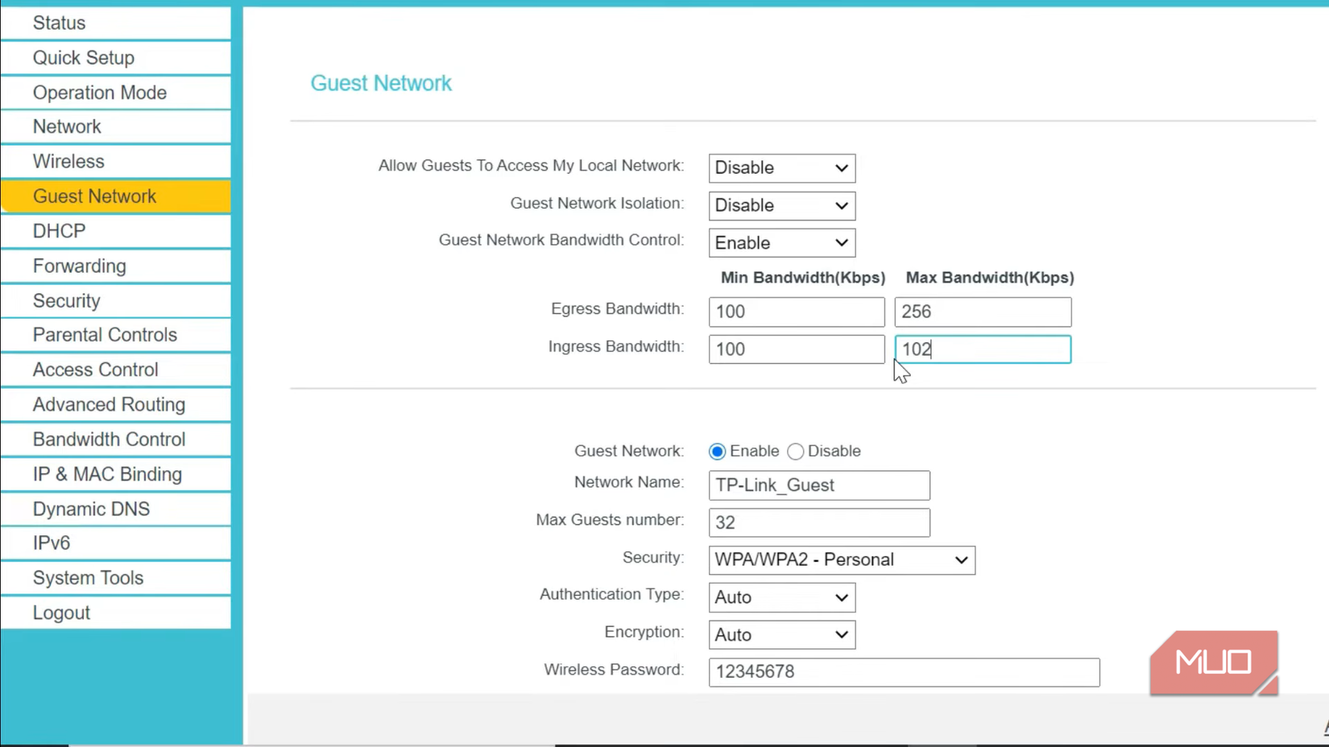Expand Allow Guests To Access Local Network dropdown
Viewport: 1329px width, 747px height.
click(x=782, y=168)
